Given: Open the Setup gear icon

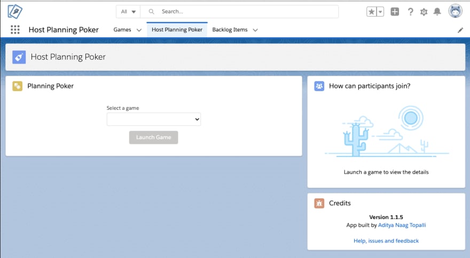Looking at the screenshot, I should (x=424, y=12).
